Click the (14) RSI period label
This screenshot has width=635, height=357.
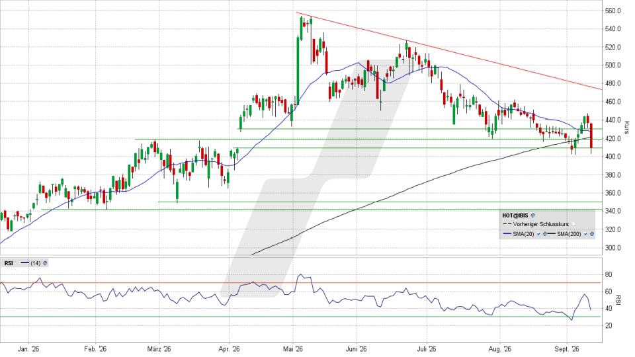tap(36, 263)
